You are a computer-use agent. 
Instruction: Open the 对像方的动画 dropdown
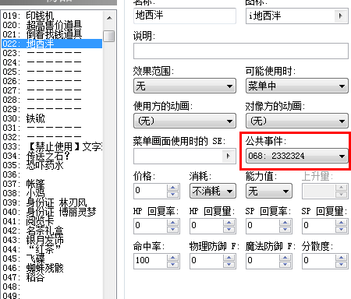(297, 121)
